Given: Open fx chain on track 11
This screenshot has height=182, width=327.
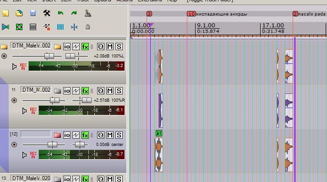Looking at the screenshot, I should 85,91.
